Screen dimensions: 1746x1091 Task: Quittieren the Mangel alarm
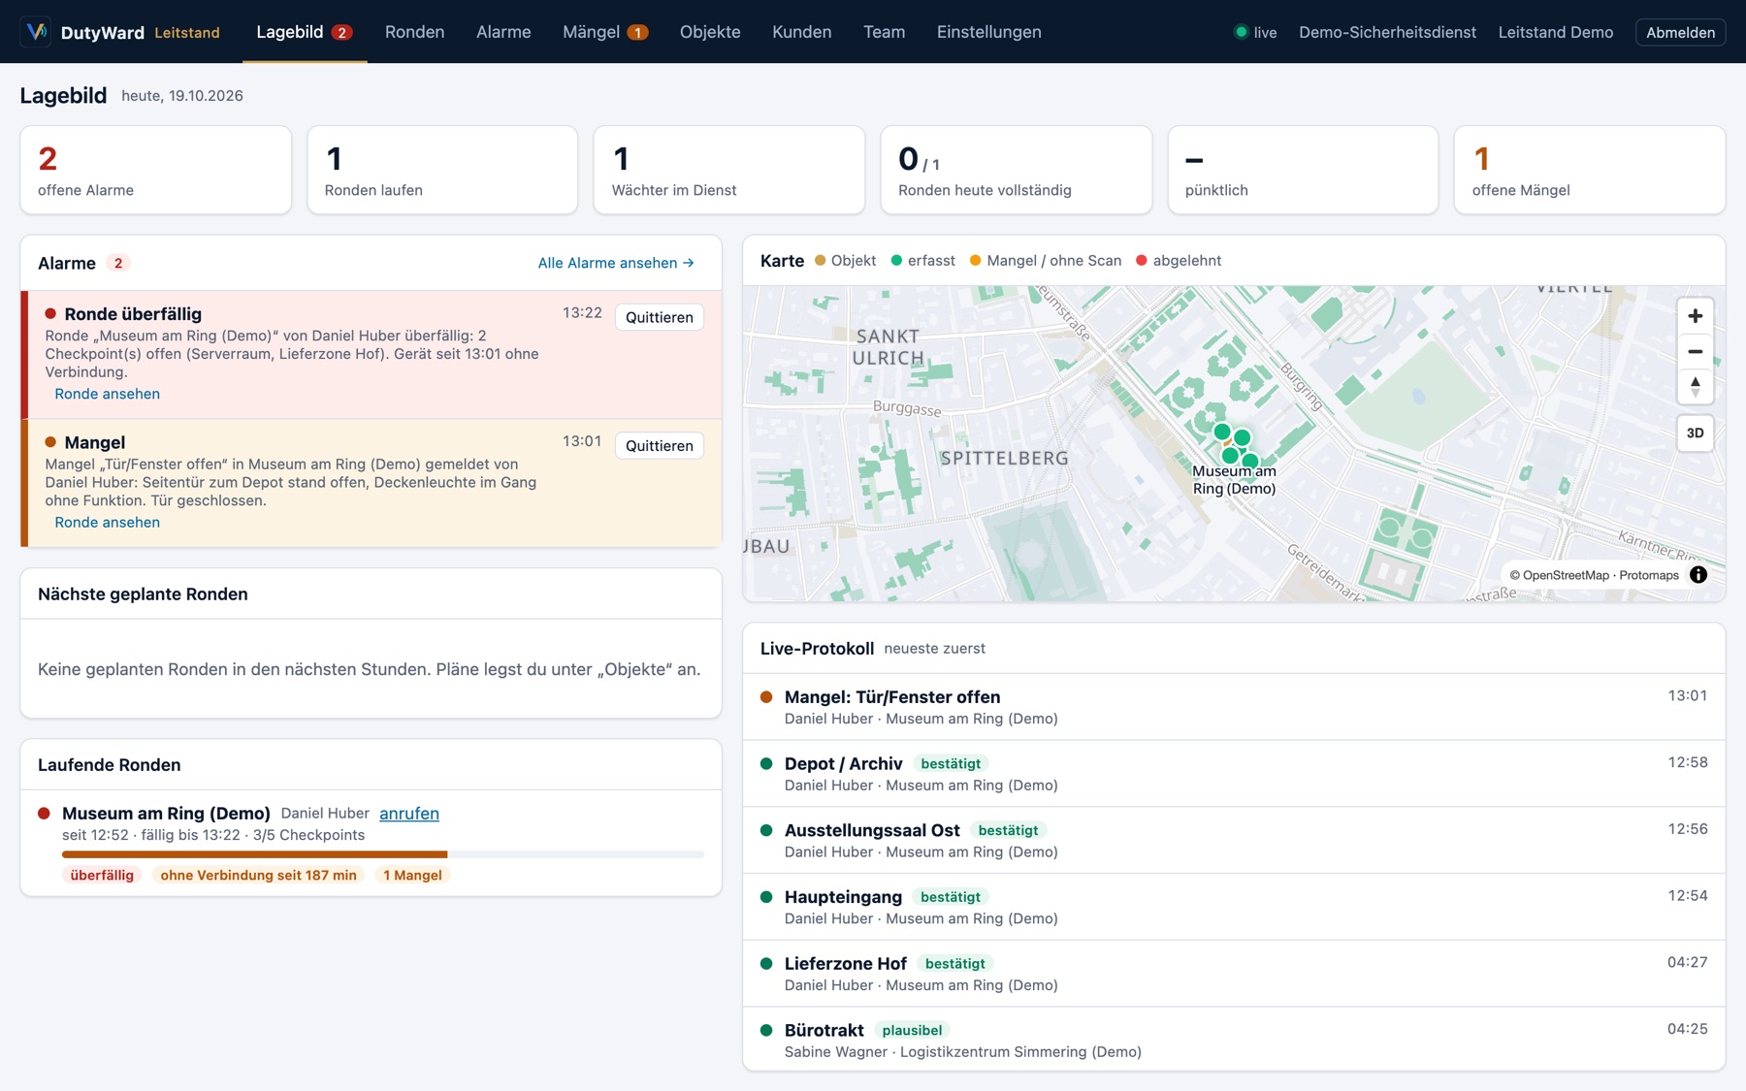(x=659, y=446)
